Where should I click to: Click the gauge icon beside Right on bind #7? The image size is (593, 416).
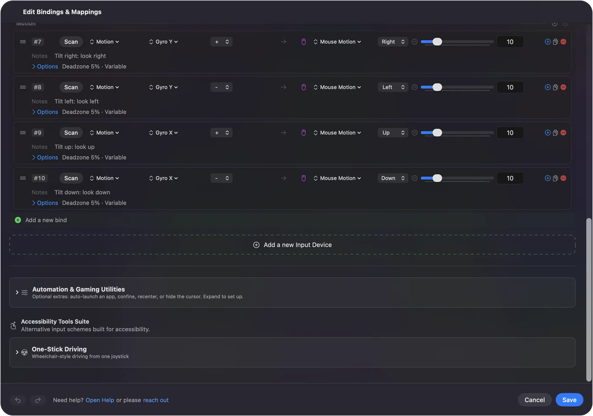[x=415, y=42]
